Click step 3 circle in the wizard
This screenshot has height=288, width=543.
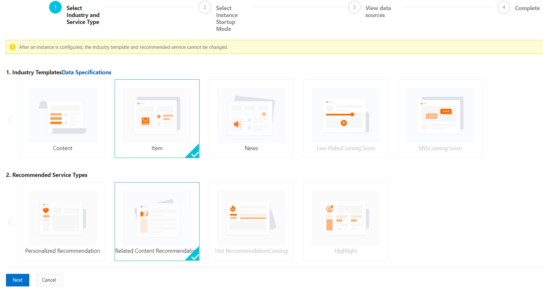(x=354, y=7)
